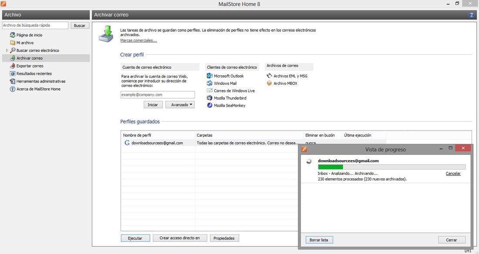Click the Correo de Windows Live icon
The image size is (479, 254).
209,90
